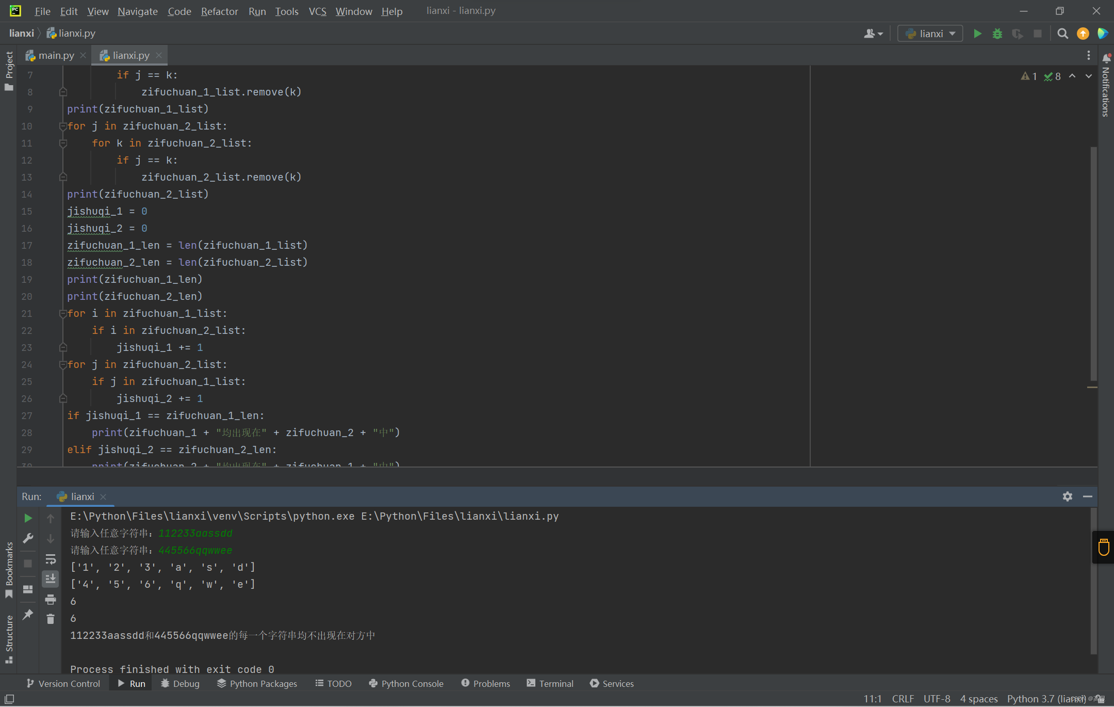1114x707 pixels.
Task: Click the rerun icon in the Run panel
Action: click(28, 518)
